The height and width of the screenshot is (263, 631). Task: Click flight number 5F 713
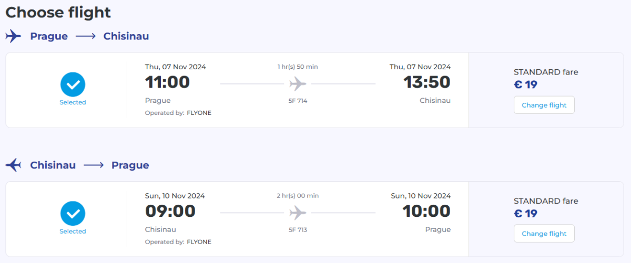(298, 229)
